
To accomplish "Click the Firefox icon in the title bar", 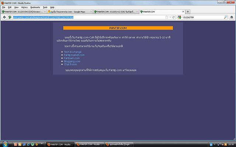I will [3, 3].
